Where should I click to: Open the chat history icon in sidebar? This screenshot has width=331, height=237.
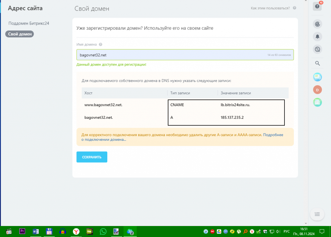pos(317,49)
